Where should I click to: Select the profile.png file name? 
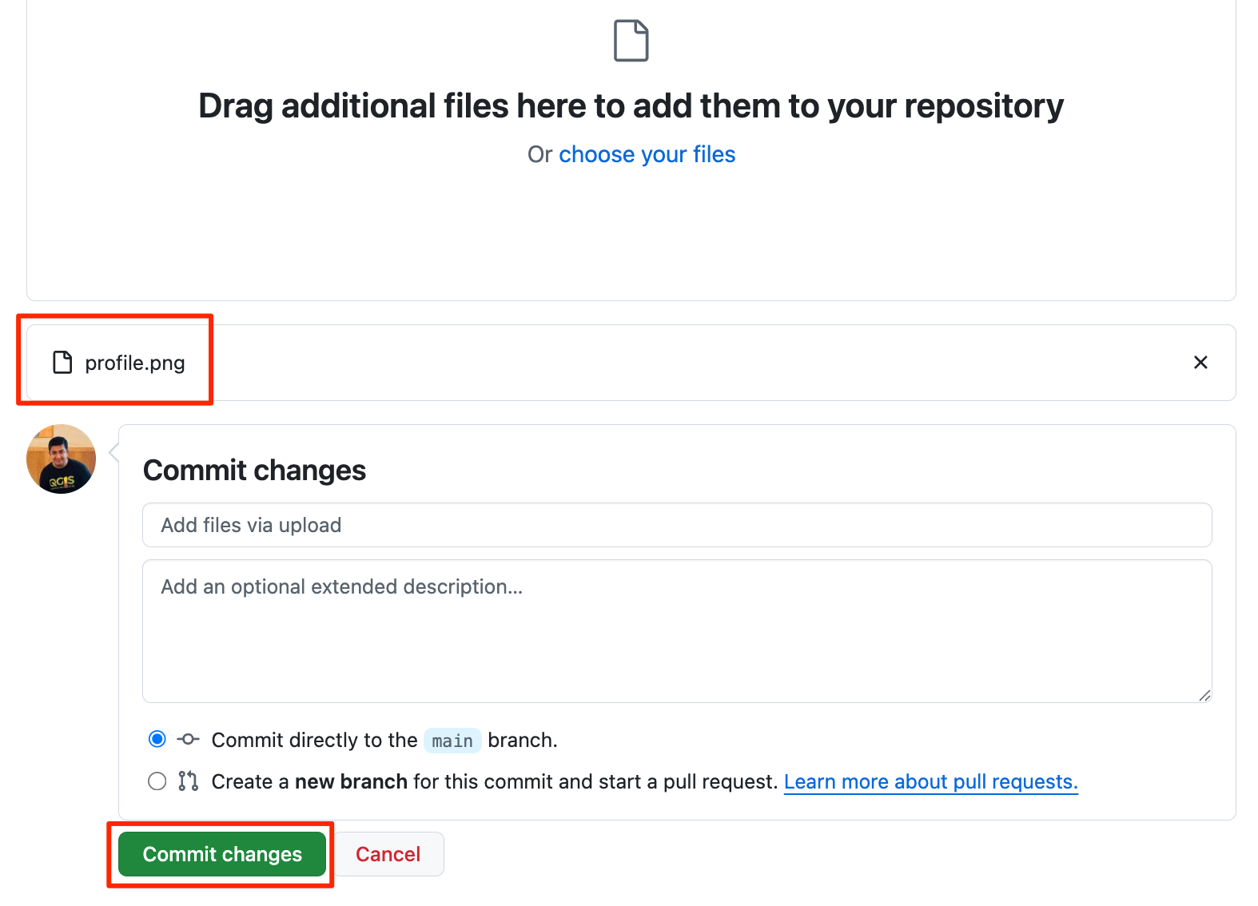(135, 364)
